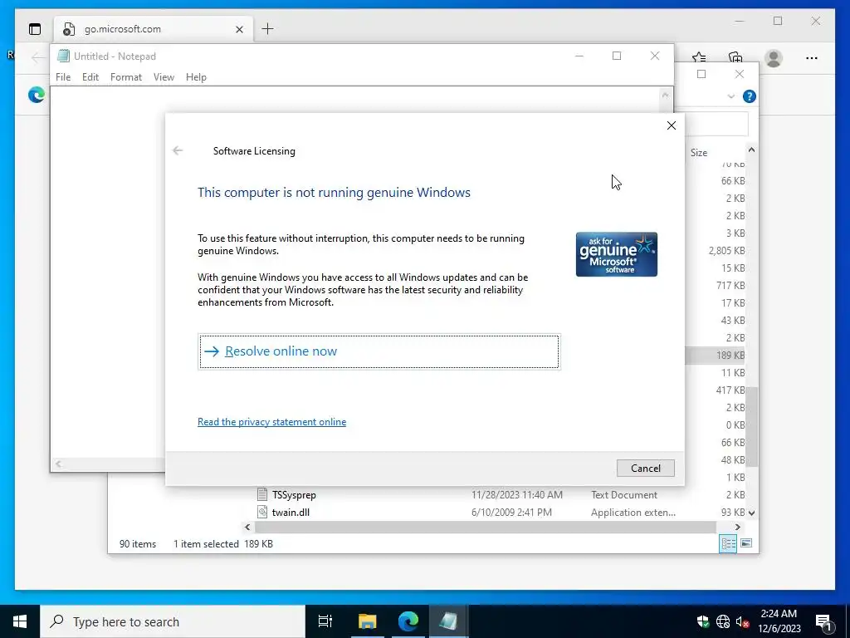Image resolution: width=850 pixels, height=638 pixels.
Task: Select the go.microsoft.com browser tab
Action: [x=152, y=29]
